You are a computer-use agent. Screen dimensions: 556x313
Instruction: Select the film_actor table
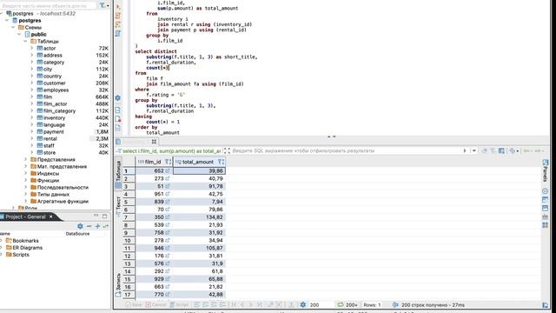click(x=55, y=103)
